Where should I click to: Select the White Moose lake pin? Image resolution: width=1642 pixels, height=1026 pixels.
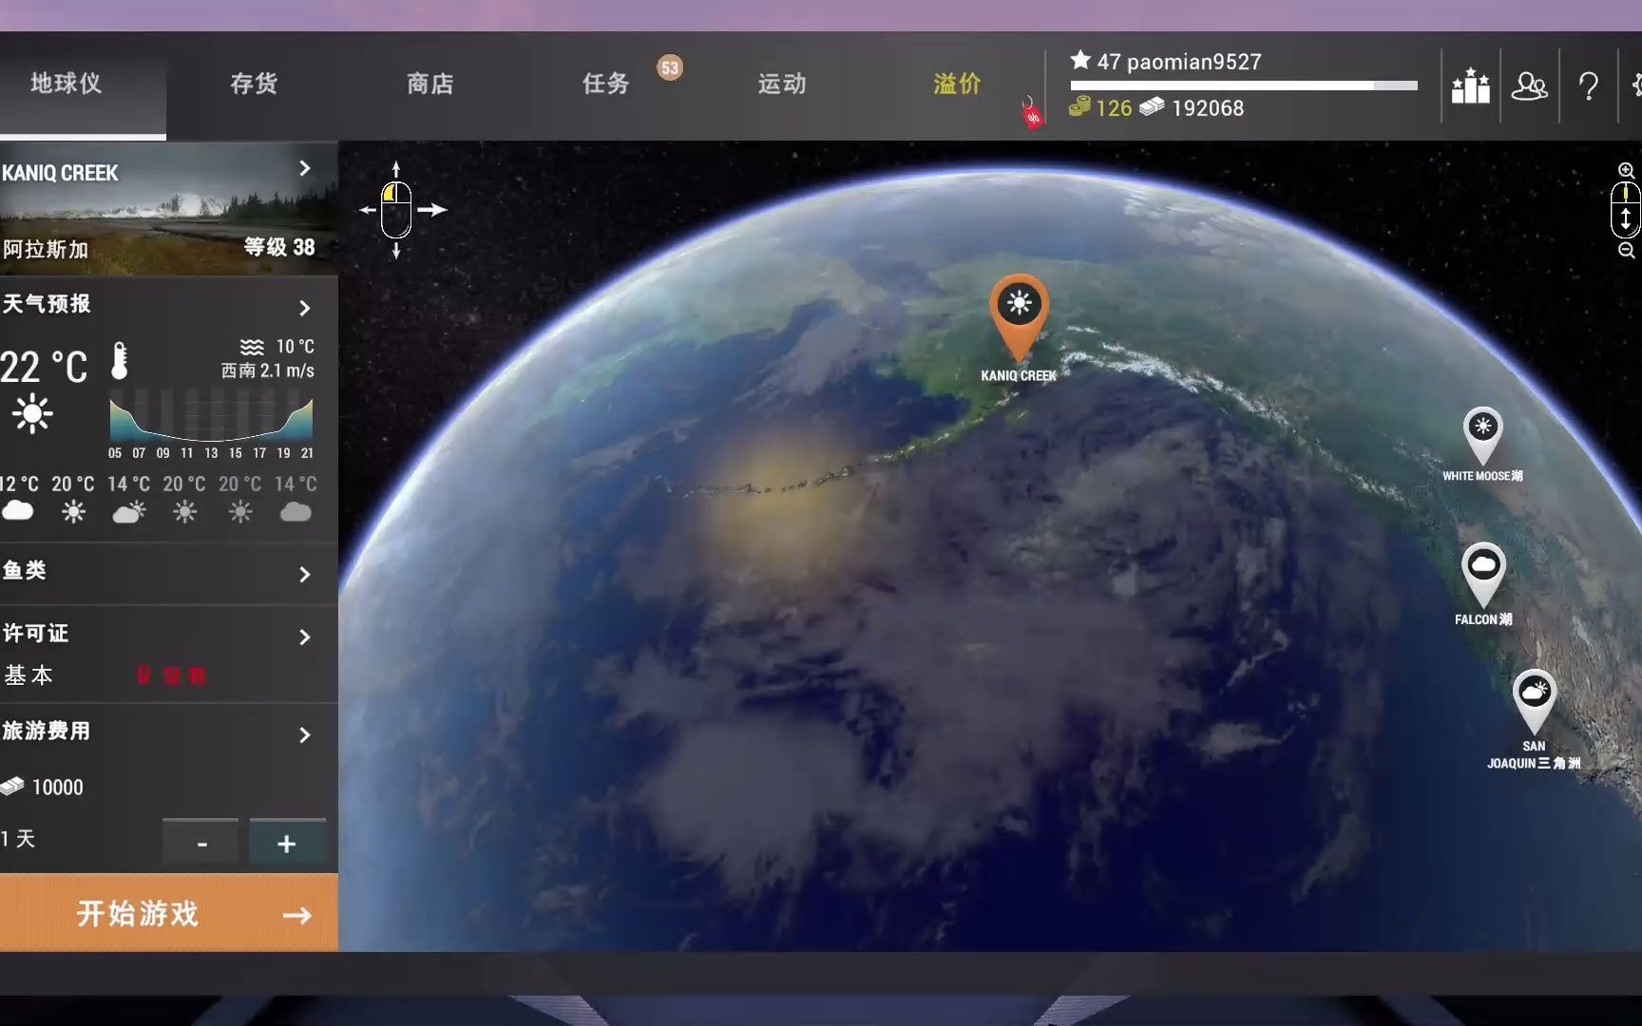click(1482, 435)
